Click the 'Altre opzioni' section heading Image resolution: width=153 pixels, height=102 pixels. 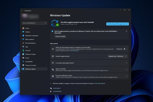[54, 43]
